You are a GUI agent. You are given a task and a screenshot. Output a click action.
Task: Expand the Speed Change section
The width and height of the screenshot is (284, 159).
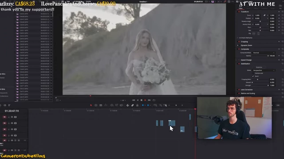pos(246,60)
